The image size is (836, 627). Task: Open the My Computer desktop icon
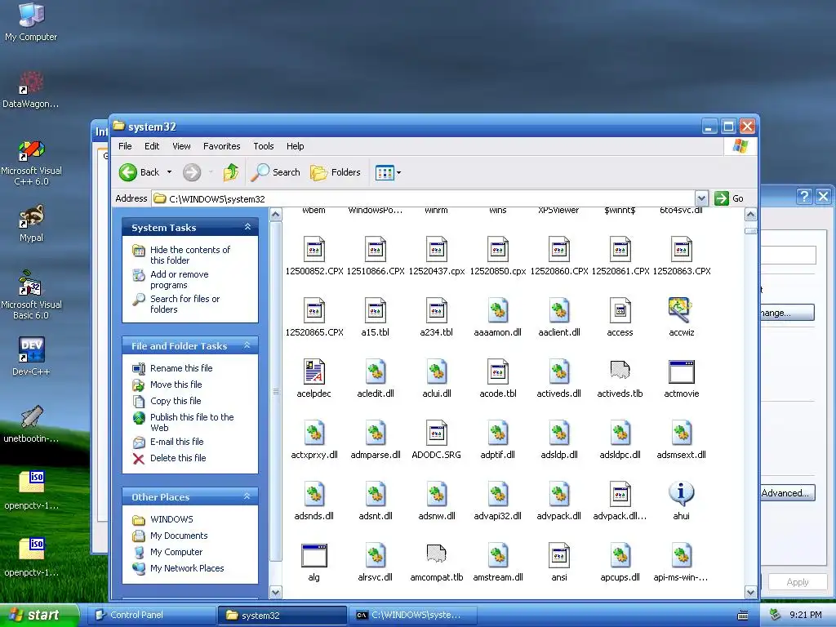coord(31,21)
